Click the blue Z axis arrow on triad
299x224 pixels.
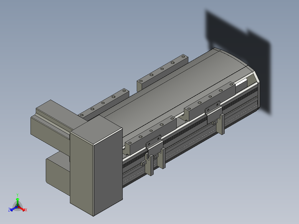(x=13, y=209)
